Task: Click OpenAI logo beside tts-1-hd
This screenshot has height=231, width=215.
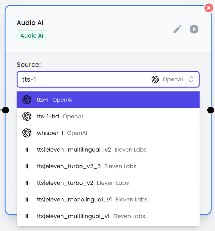Action: (27, 116)
